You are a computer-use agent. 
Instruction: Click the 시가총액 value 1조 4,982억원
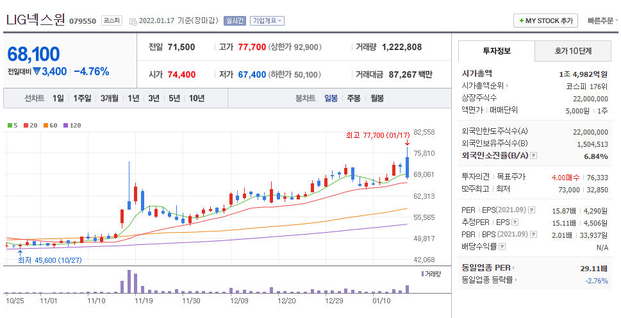(583, 74)
